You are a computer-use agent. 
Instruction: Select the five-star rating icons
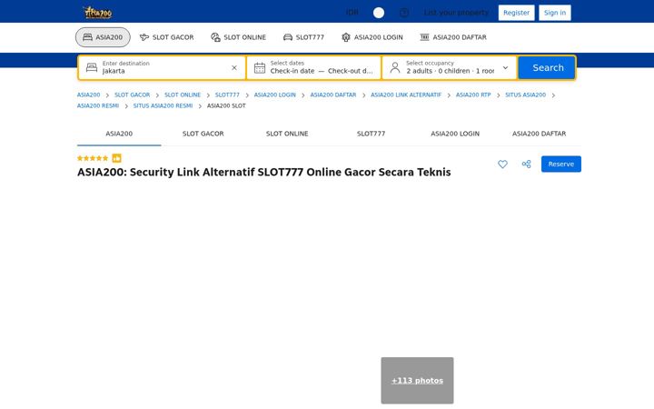(x=93, y=158)
